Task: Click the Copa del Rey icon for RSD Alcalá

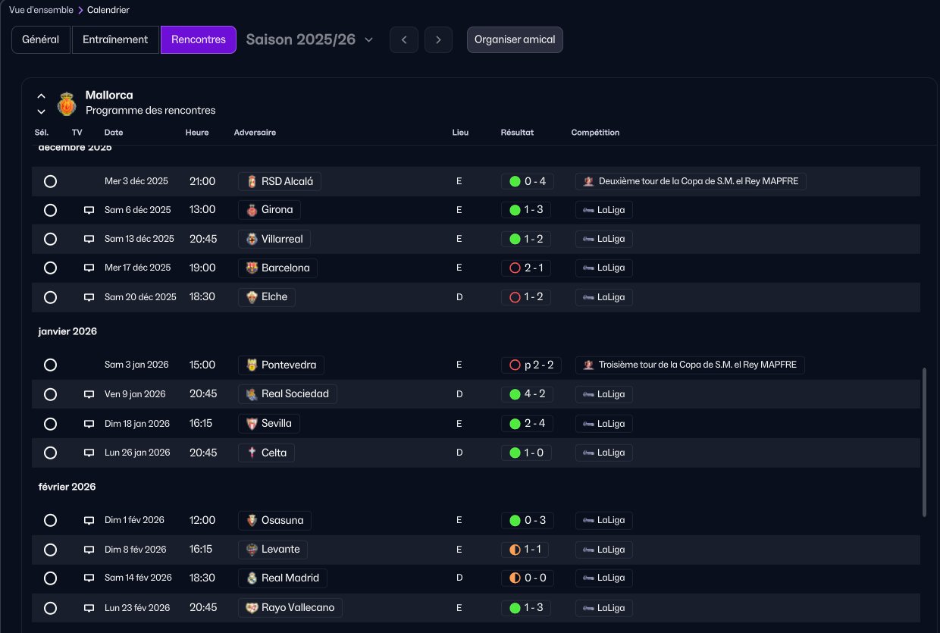Action: point(588,181)
